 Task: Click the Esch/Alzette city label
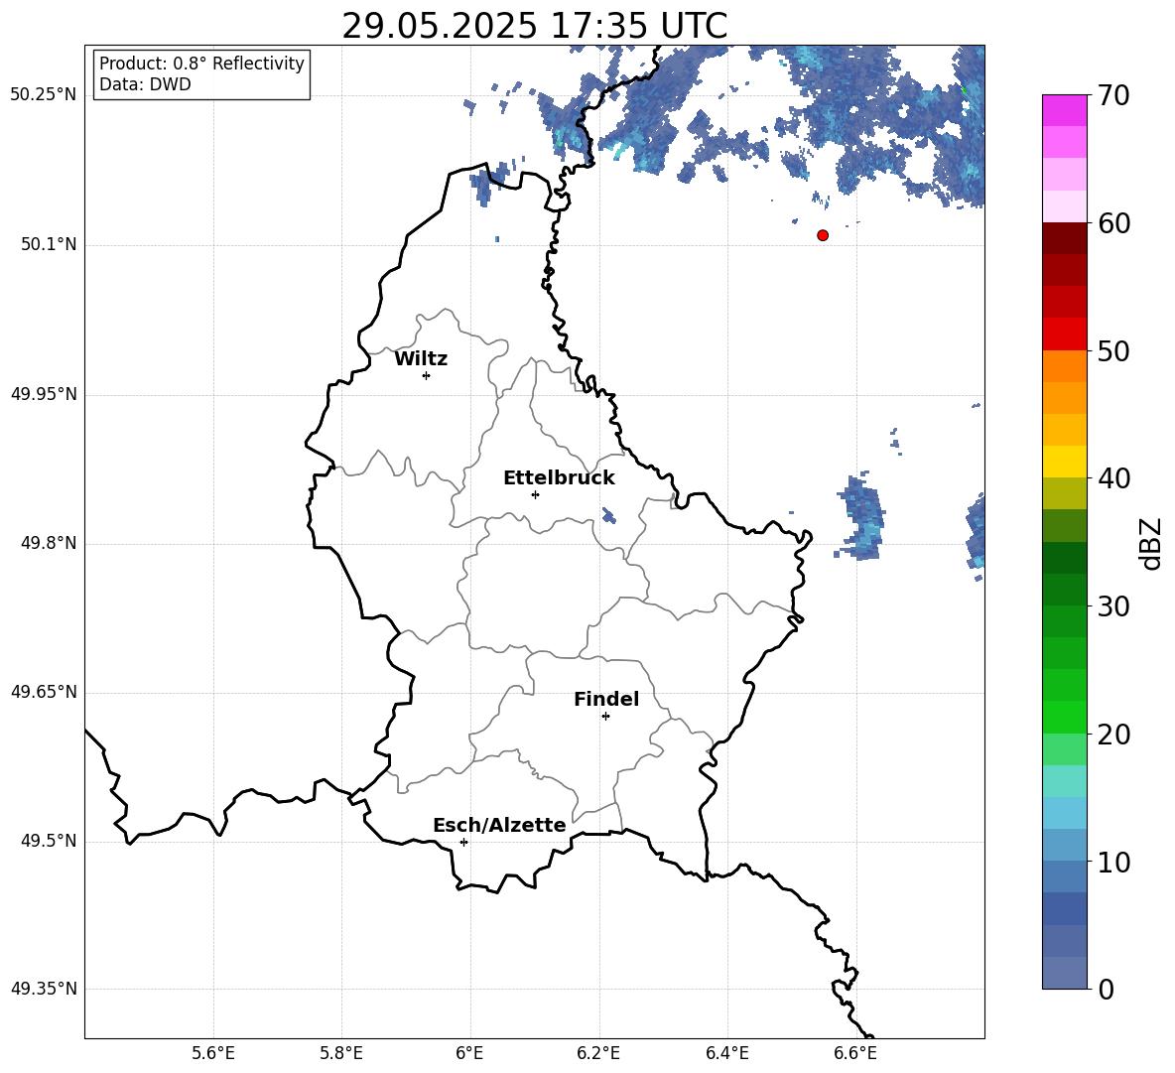[x=499, y=825]
